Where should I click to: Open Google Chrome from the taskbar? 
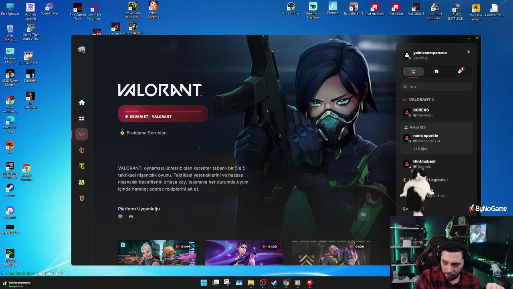pyautogui.click(x=286, y=283)
